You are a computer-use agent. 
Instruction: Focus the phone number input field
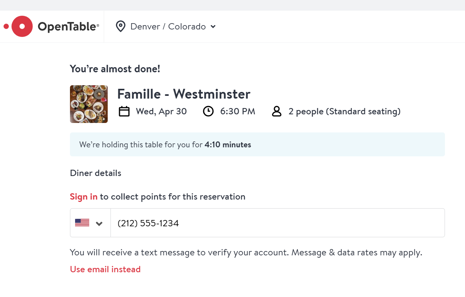(x=278, y=223)
